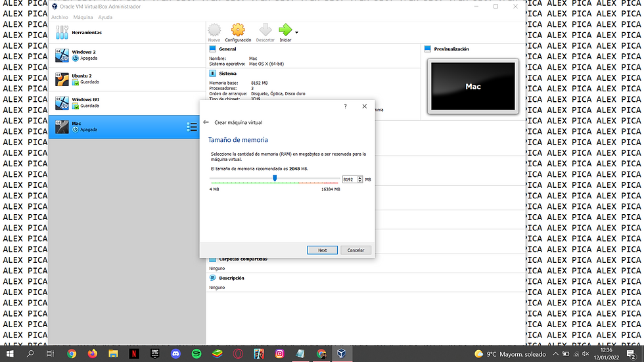Viewport: 644px width, 362px height.
Task: Click the Tamaño de memoria heading
Action: click(x=238, y=140)
